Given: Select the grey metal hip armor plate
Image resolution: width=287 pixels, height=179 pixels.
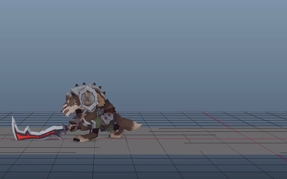Looking at the screenshot, I should coord(108,118).
